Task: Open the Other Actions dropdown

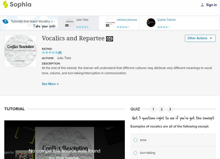Action: click(x=200, y=38)
